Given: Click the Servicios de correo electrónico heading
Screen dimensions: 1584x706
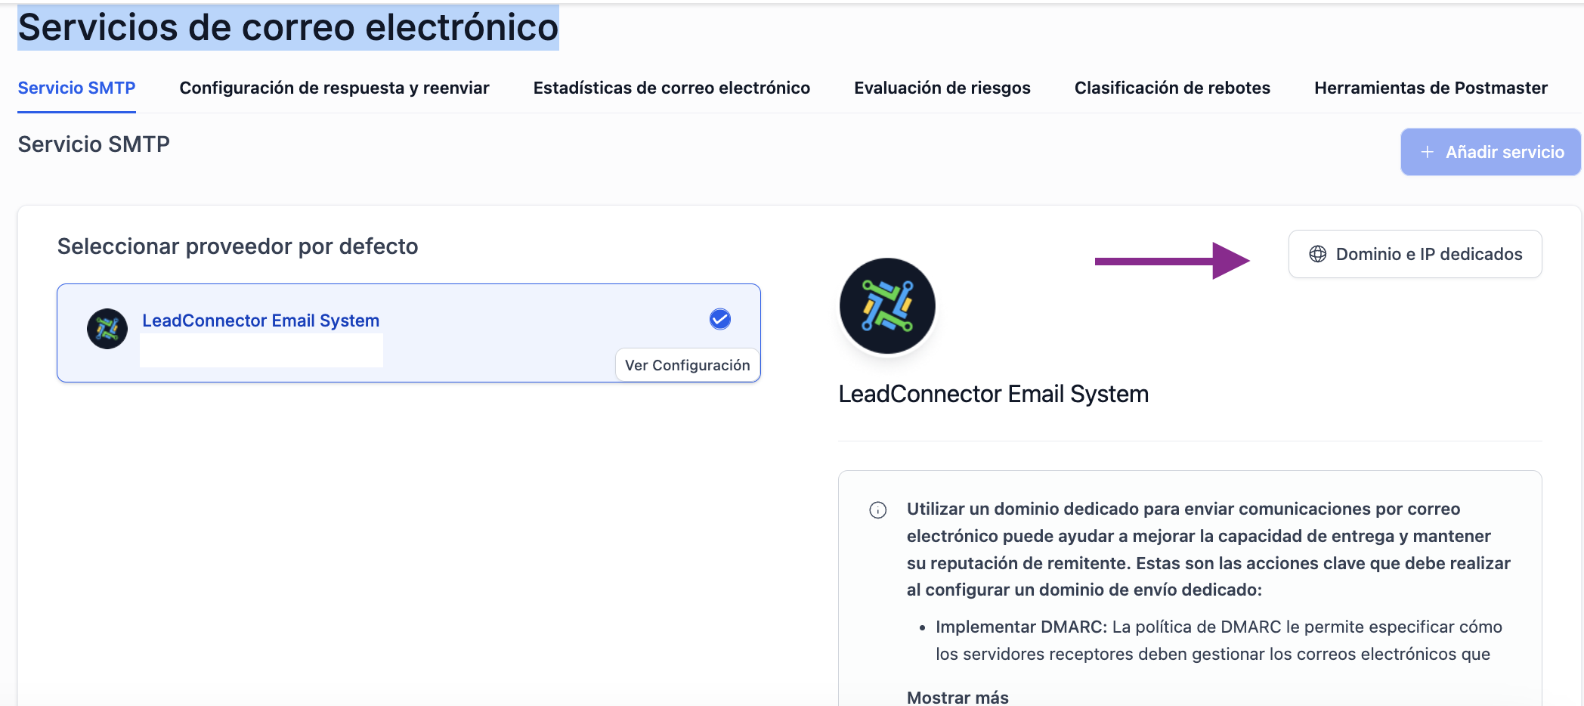Looking at the screenshot, I should [x=288, y=28].
